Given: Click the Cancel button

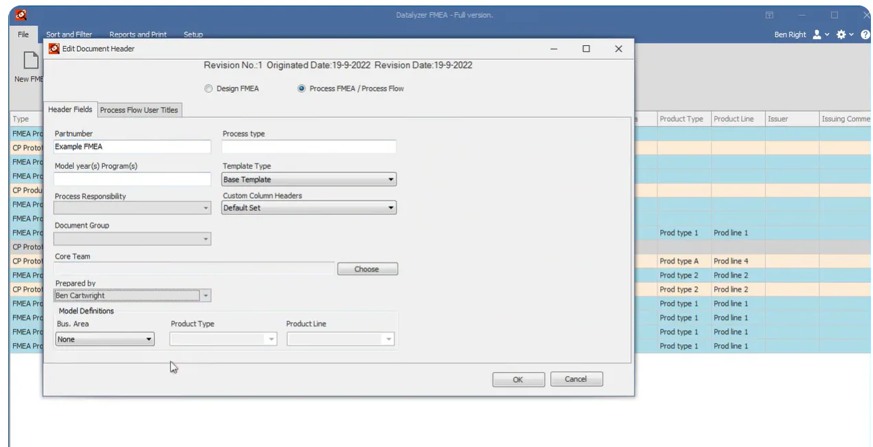Looking at the screenshot, I should pos(576,379).
